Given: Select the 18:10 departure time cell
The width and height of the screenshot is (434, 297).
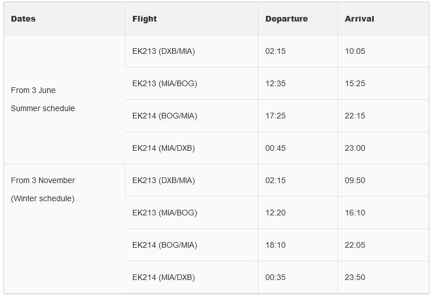Looking at the screenshot, I should [x=276, y=245].
